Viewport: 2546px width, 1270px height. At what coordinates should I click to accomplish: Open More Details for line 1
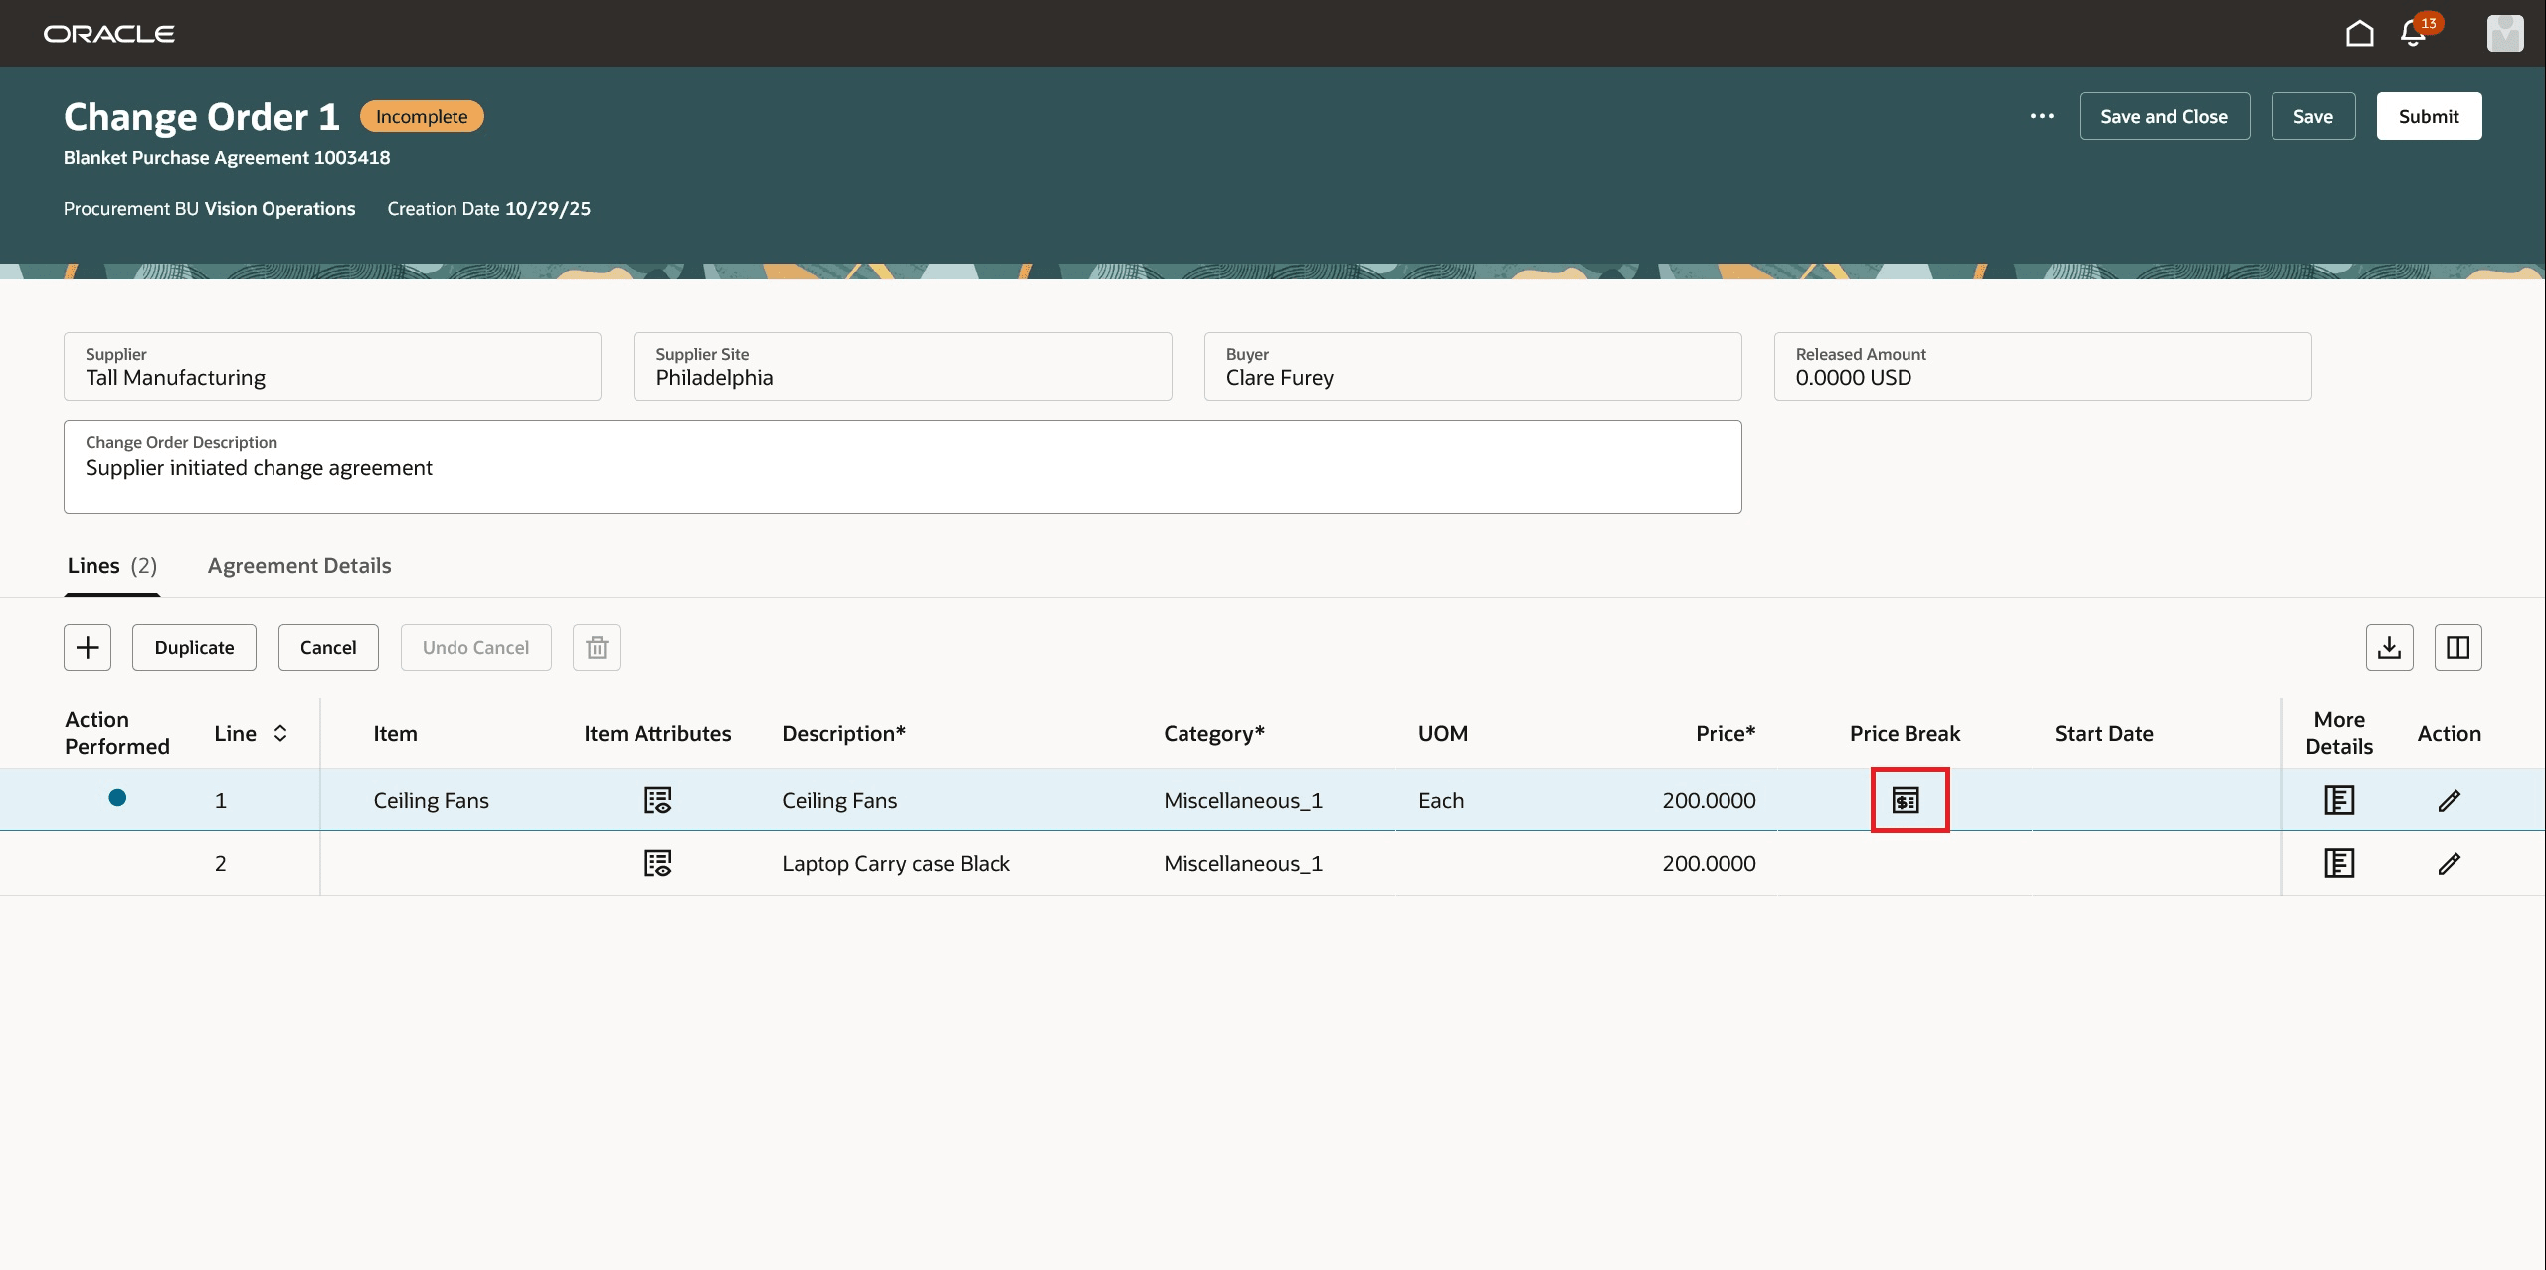pos(2338,800)
